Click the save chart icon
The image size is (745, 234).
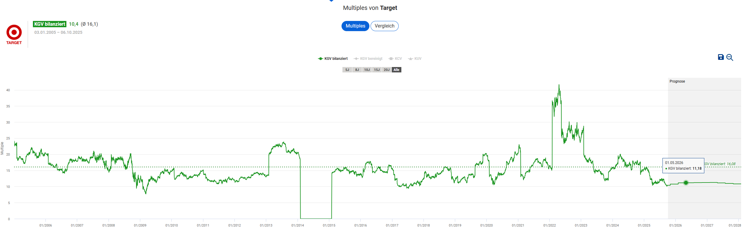pyautogui.click(x=721, y=57)
